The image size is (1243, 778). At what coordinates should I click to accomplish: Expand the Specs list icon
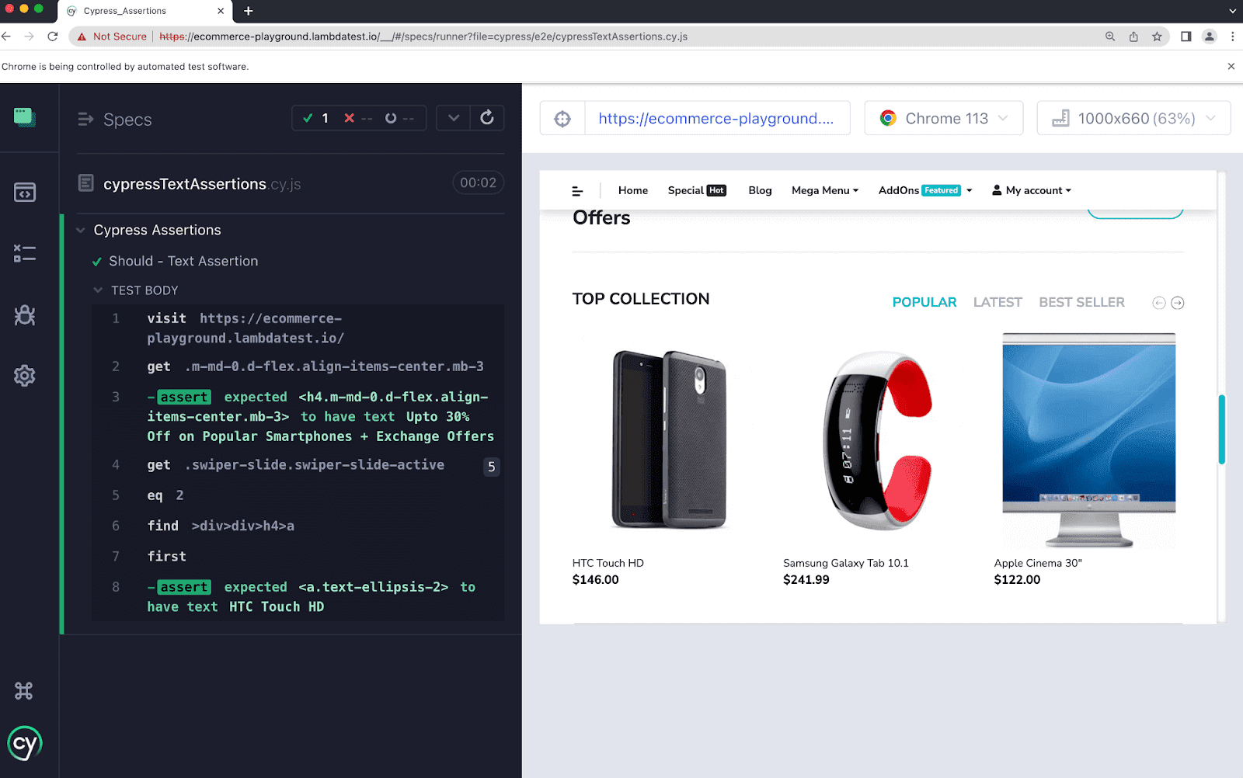[85, 120]
